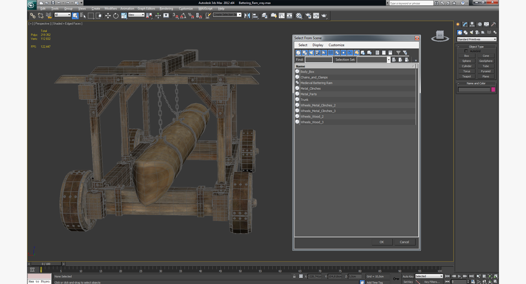Toggle Display Helpers filter in dialog
The width and height of the screenshot is (526, 284).
point(324,53)
